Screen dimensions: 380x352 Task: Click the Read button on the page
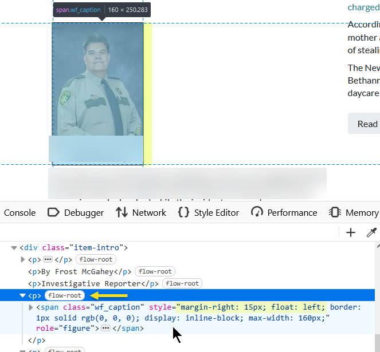click(367, 124)
